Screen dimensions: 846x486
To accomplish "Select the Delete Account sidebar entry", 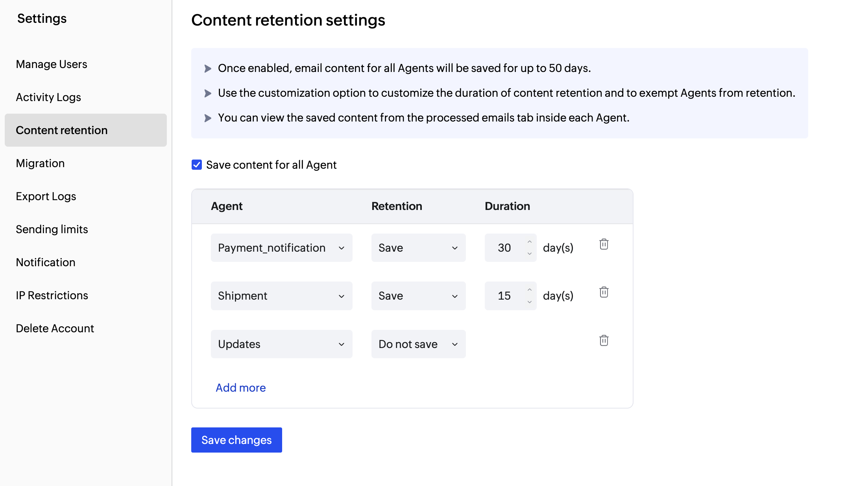I will pos(55,328).
